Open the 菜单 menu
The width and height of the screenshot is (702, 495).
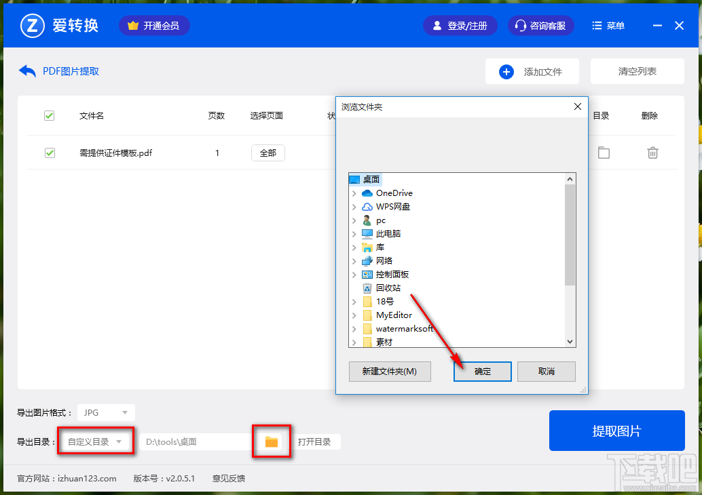pos(608,25)
